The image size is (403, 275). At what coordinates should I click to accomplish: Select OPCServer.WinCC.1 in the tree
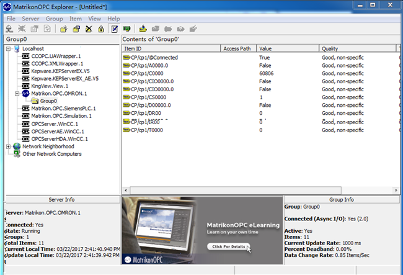(x=55, y=124)
